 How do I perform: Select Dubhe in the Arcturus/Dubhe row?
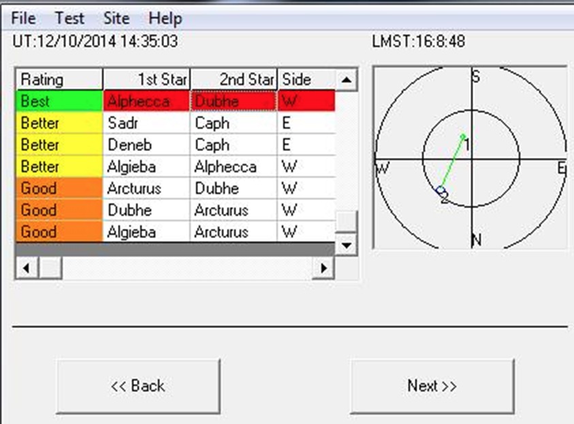[234, 189]
